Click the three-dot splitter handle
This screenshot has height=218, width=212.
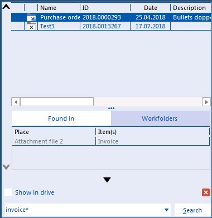point(111,108)
